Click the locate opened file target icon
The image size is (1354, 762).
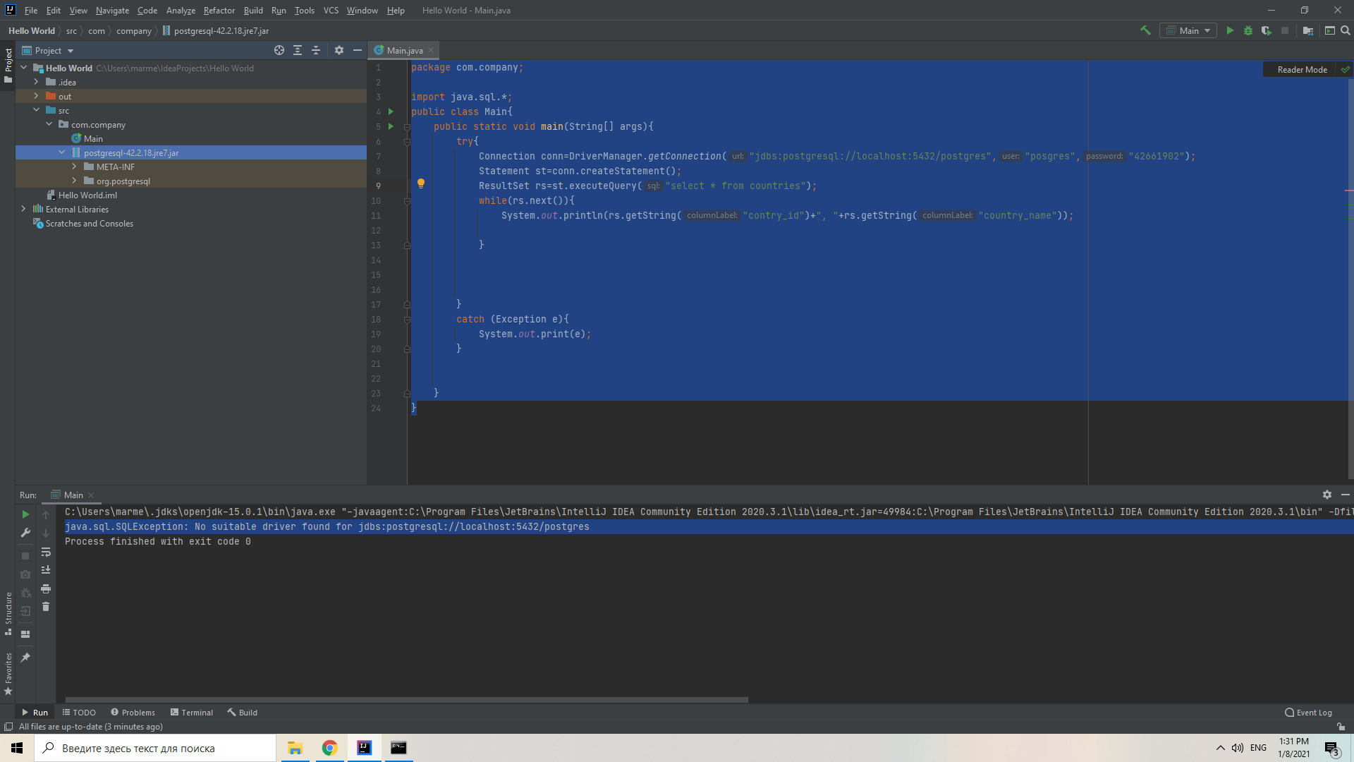click(279, 50)
